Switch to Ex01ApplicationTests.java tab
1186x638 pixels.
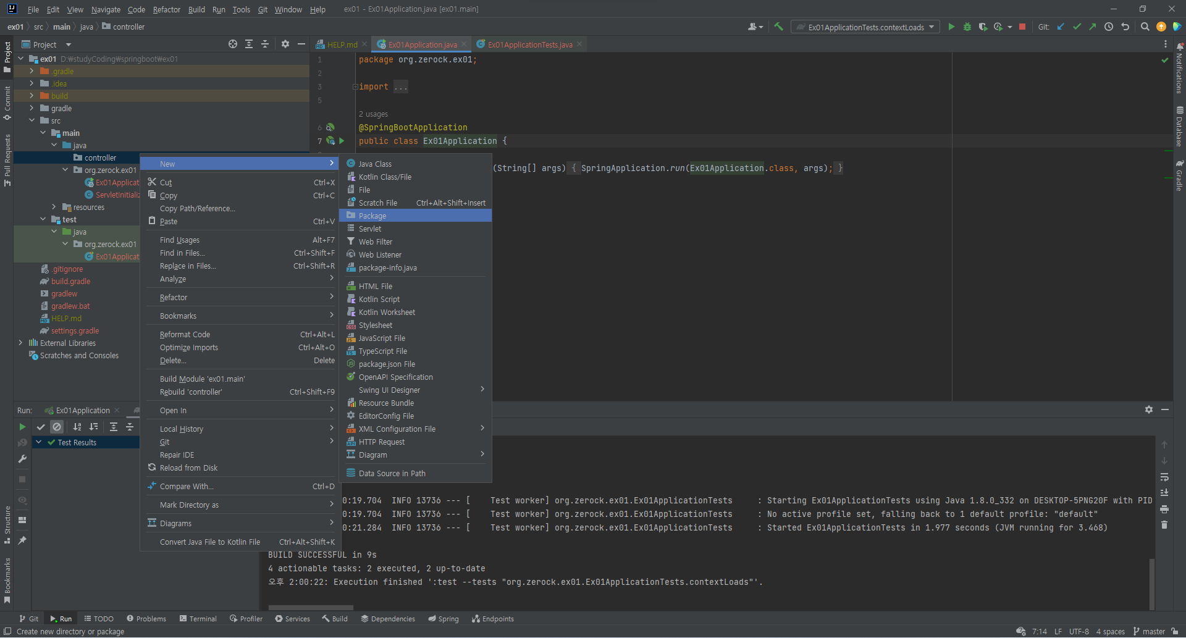click(x=530, y=44)
